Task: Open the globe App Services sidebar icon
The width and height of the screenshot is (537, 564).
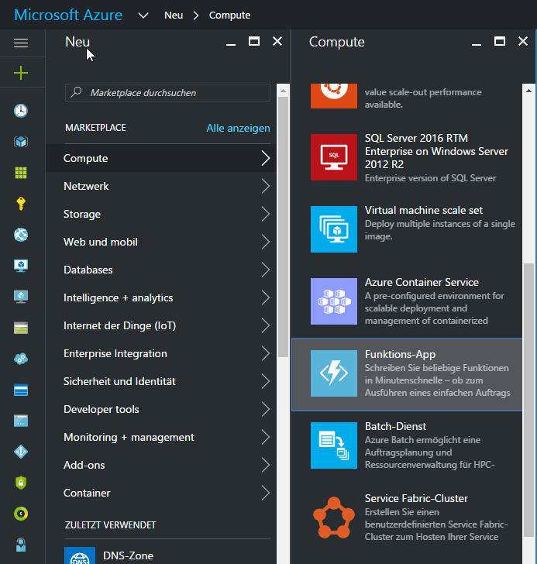Action: tap(21, 235)
